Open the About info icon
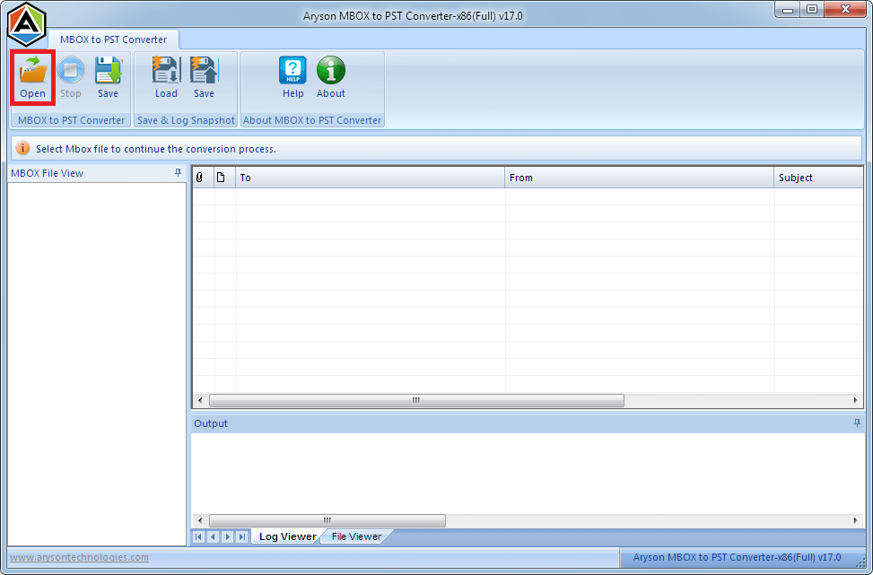873x575 pixels. click(331, 71)
